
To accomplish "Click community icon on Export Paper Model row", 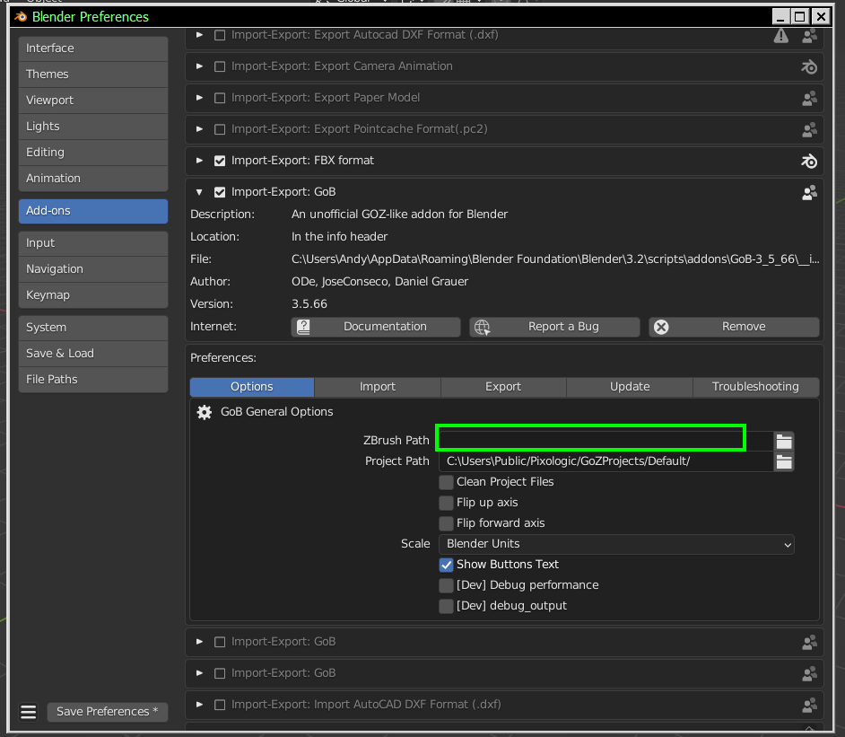I will 809,98.
